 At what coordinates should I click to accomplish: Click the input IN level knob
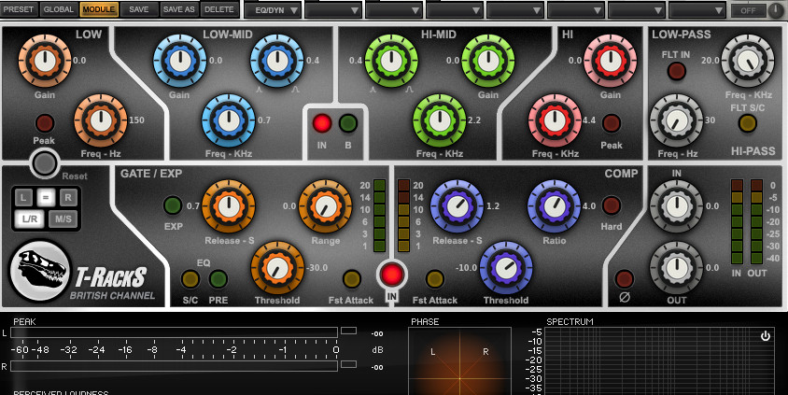pyautogui.click(x=677, y=206)
